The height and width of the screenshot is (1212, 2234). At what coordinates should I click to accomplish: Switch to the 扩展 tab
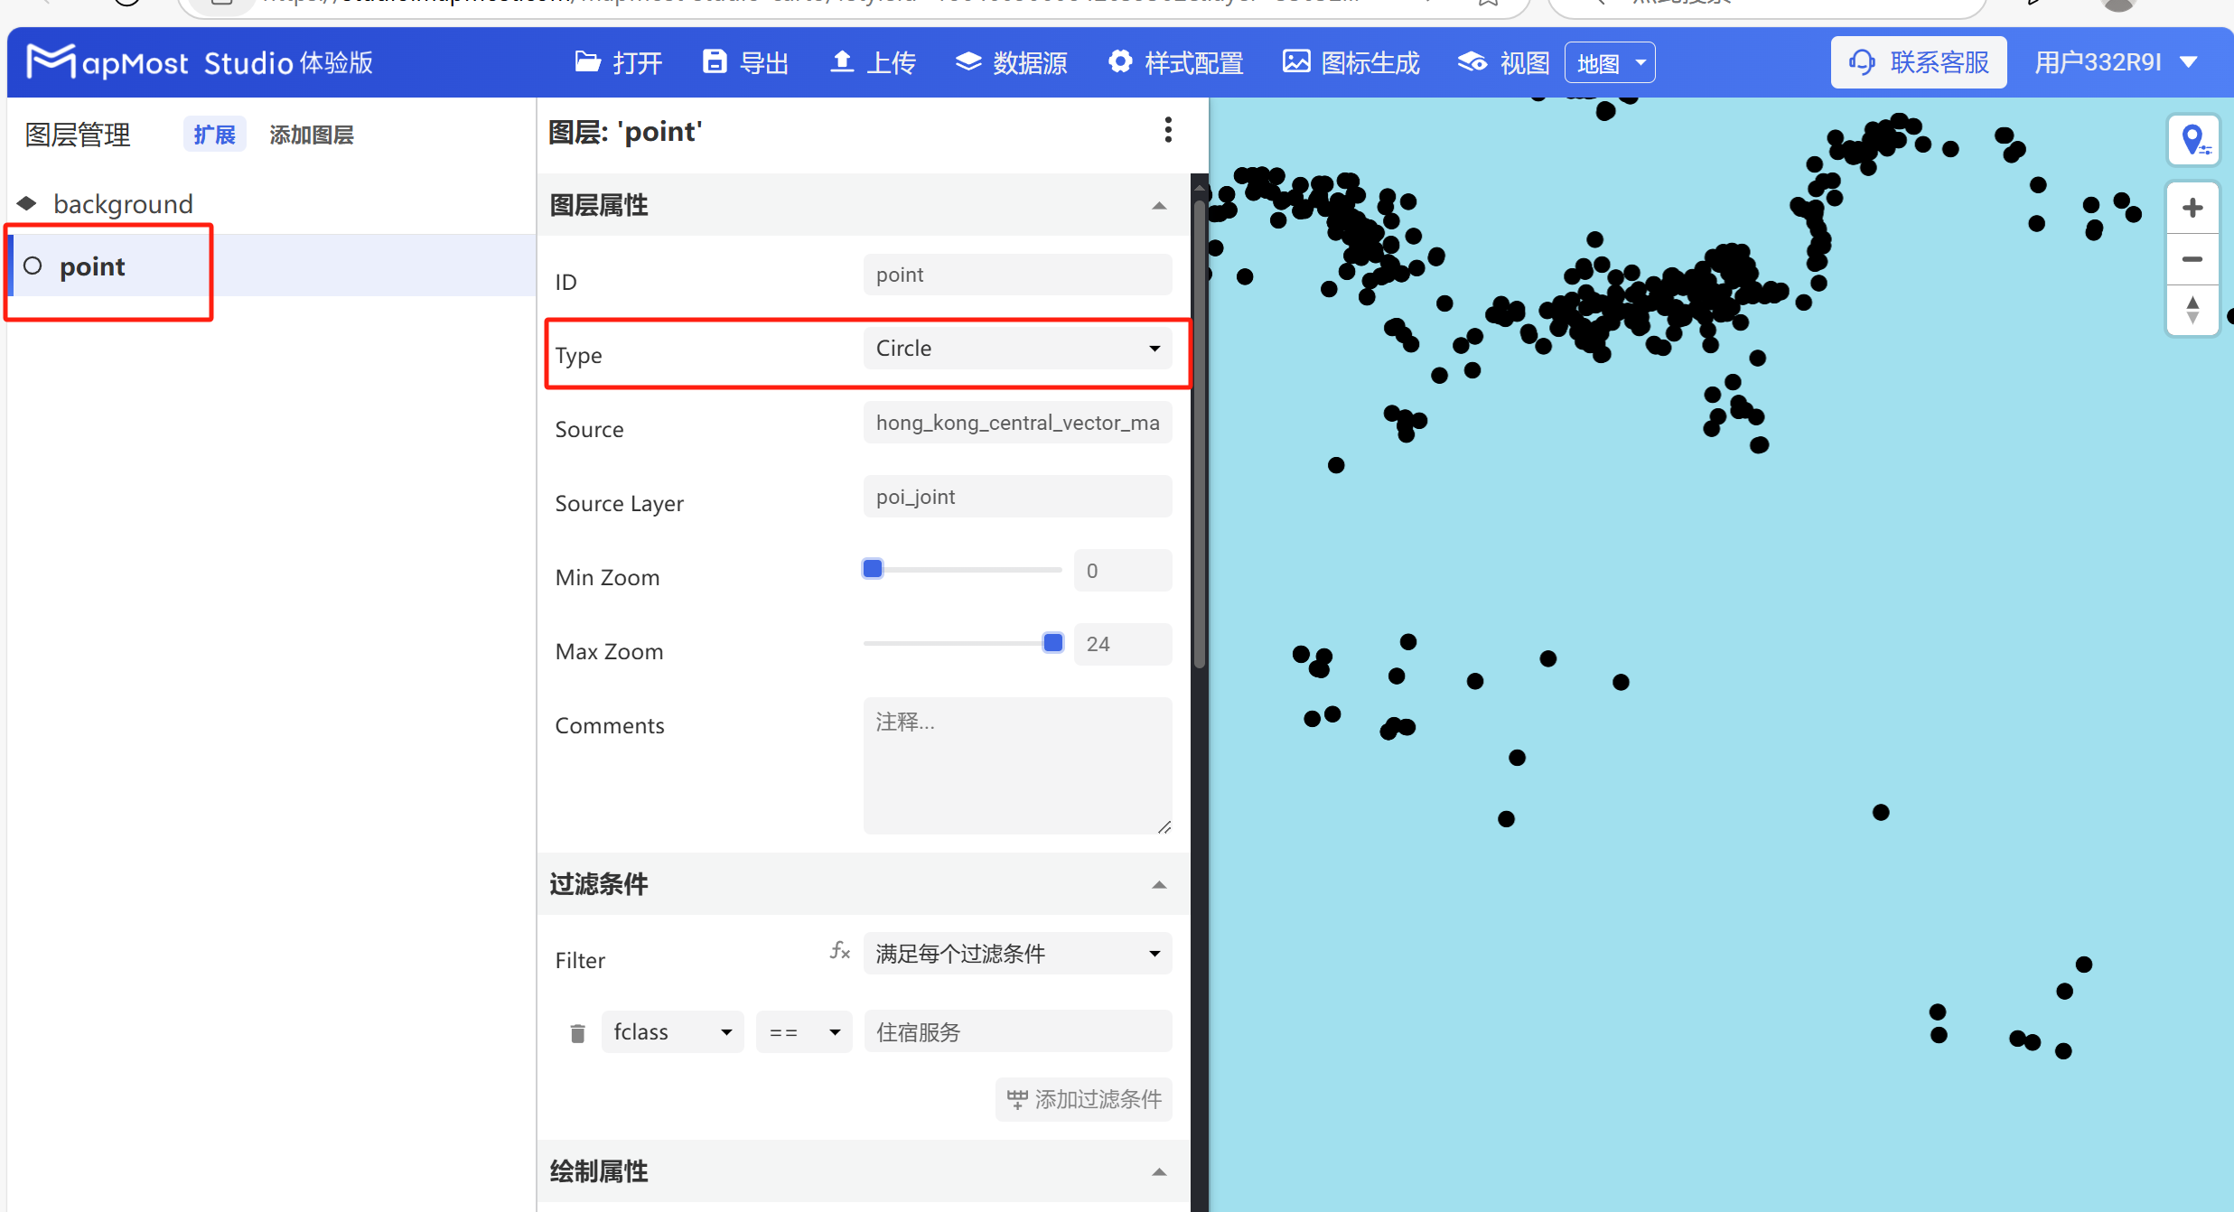pyautogui.click(x=214, y=134)
